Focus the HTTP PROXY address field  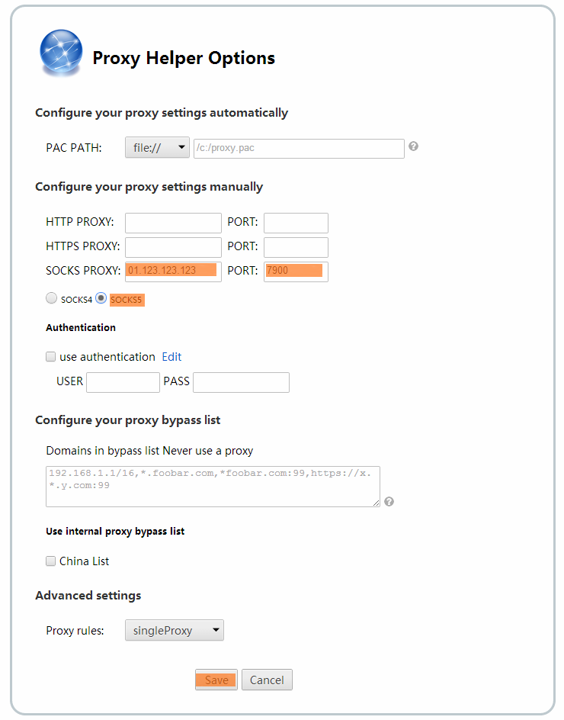(173, 223)
